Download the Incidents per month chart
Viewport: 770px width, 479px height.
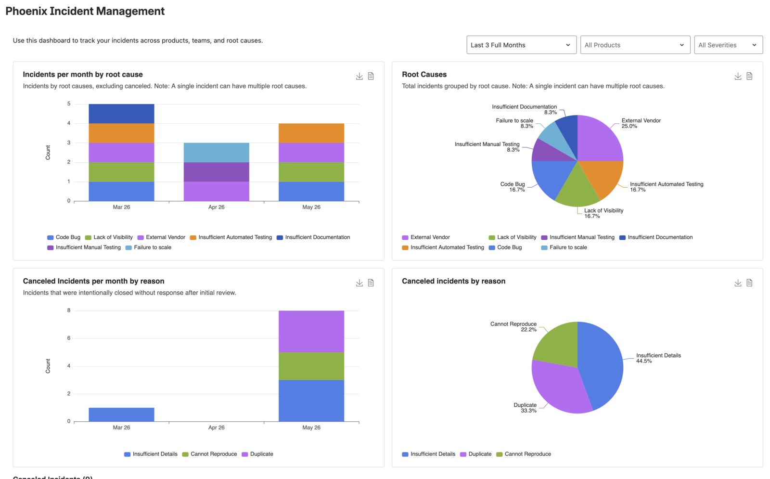[359, 76]
